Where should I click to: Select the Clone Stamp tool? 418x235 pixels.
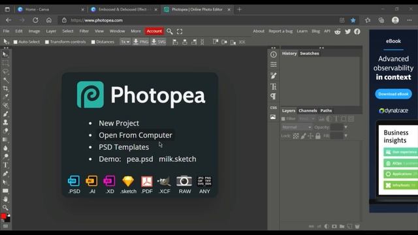5,122
